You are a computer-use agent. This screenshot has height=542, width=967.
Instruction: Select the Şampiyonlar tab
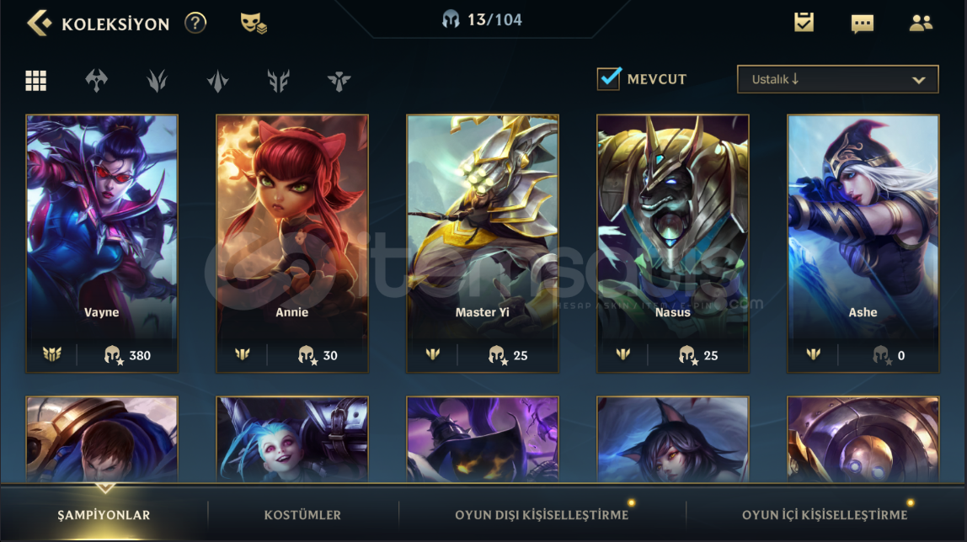[104, 514]
